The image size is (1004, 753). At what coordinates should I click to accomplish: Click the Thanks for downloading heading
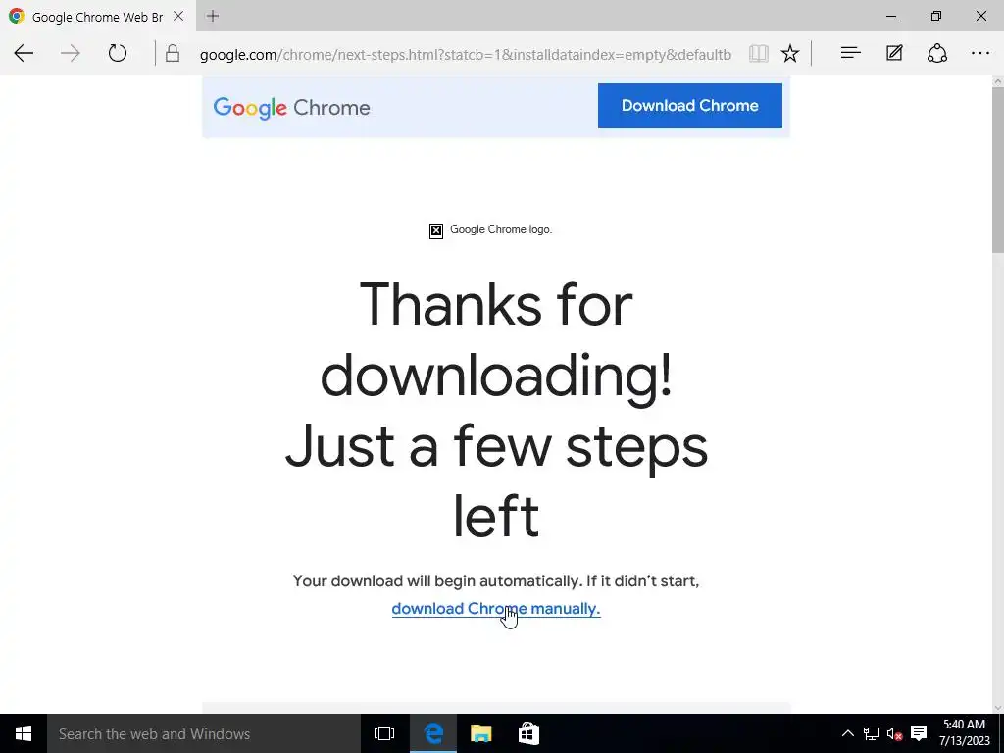496,411
